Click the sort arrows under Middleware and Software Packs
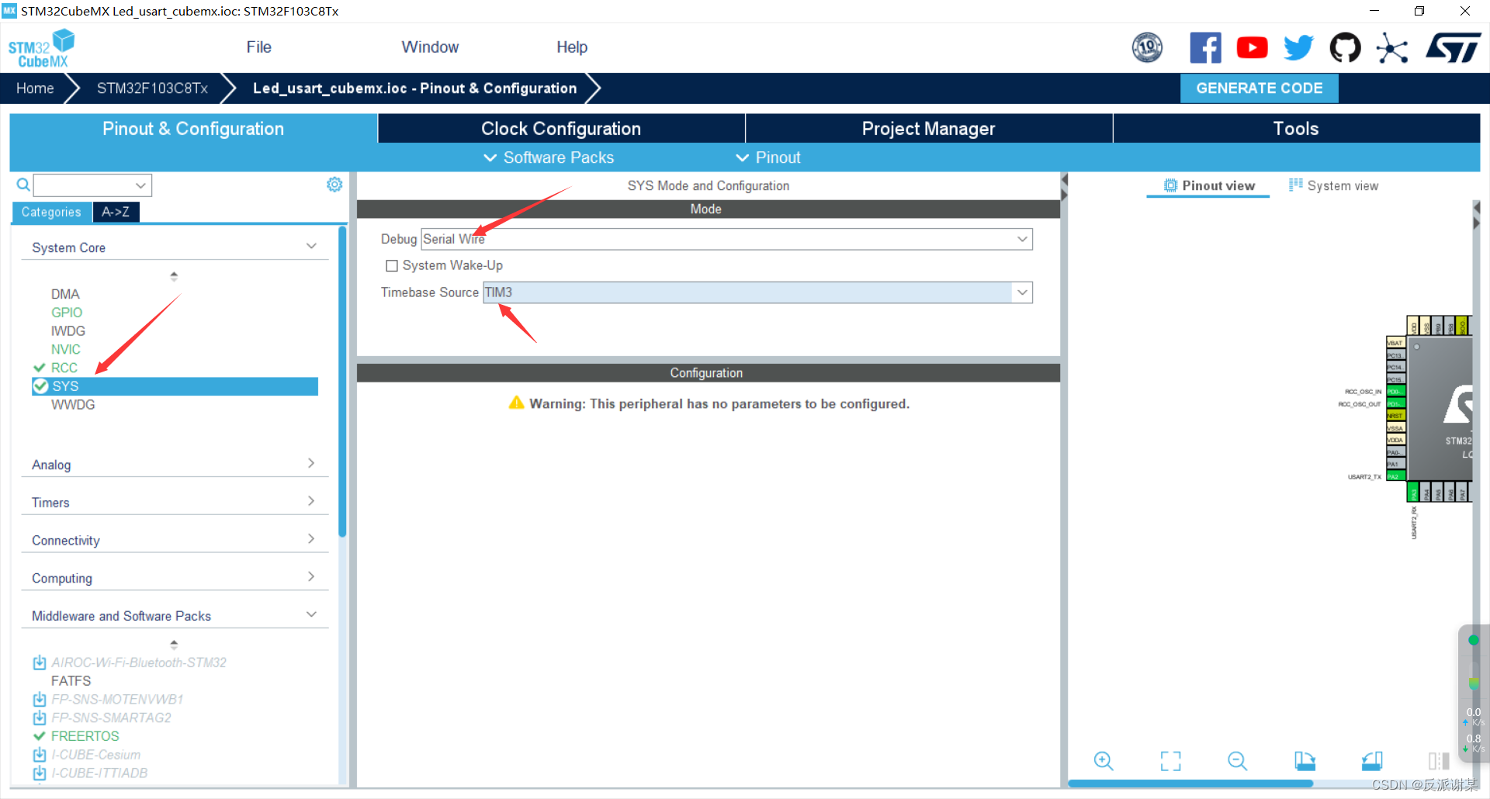This screenshot has width=1490, height=799. coord(174,645)
